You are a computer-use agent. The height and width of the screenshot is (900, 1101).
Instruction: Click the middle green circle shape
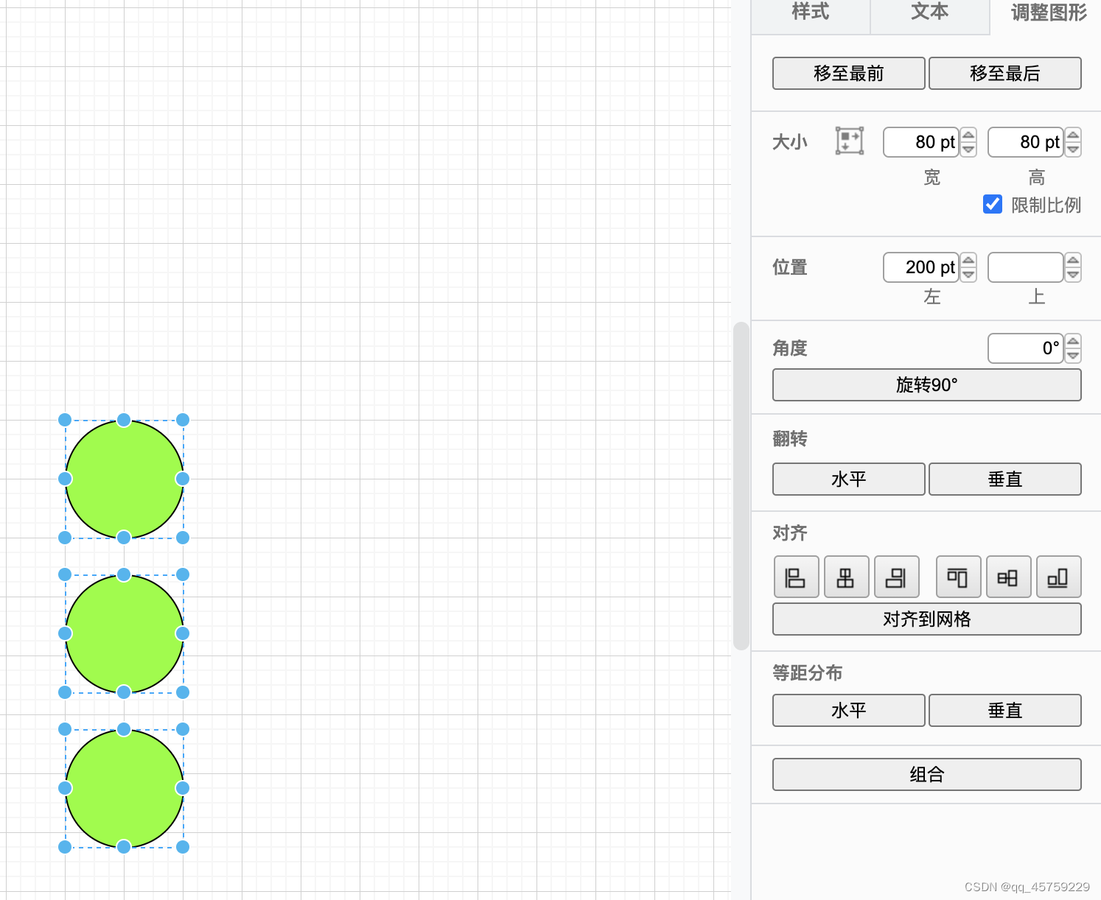coord(124,633)
